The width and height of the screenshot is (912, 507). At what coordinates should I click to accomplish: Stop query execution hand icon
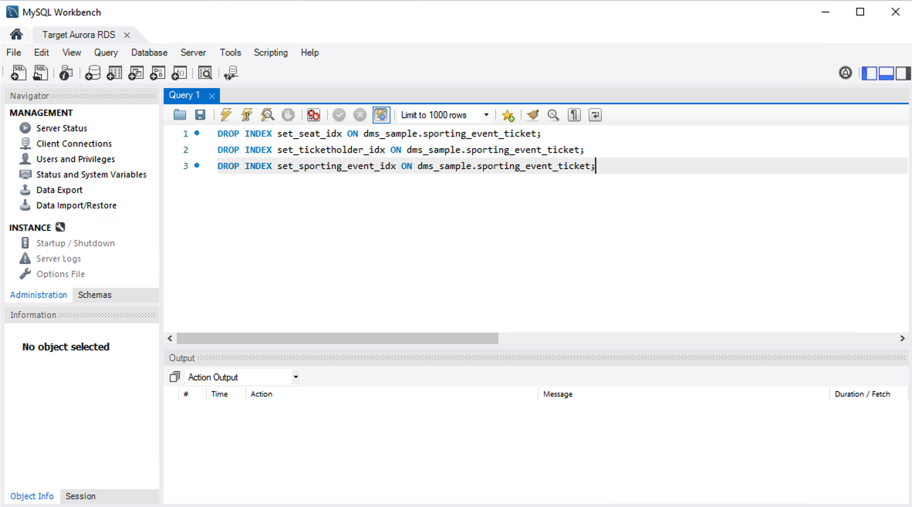288,115
